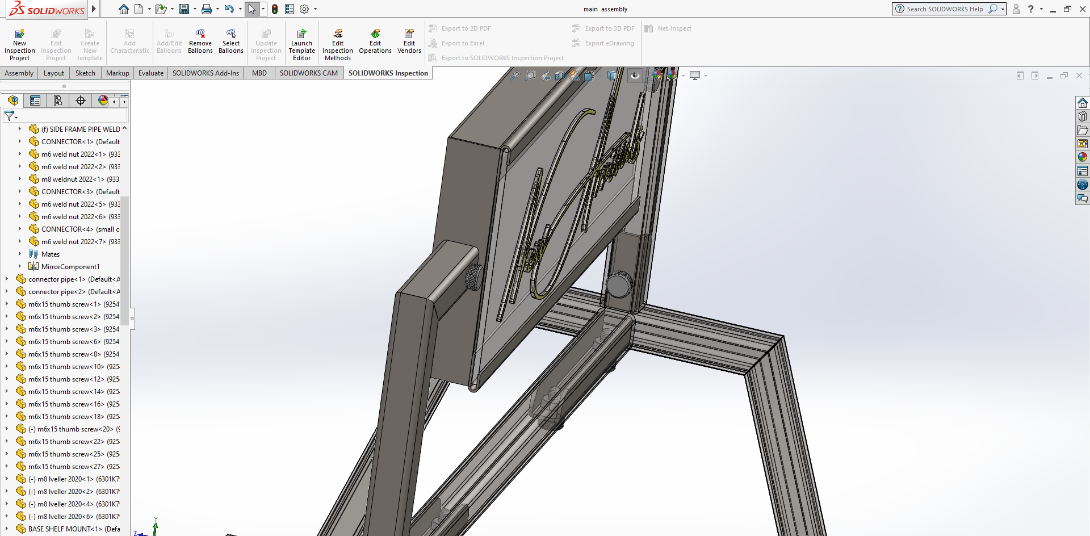Screen dimensions: 1090x536
Task: Expand BASE SHELF MOUNT<1> node
Action: pyautogui.click(x=7, y=529)
